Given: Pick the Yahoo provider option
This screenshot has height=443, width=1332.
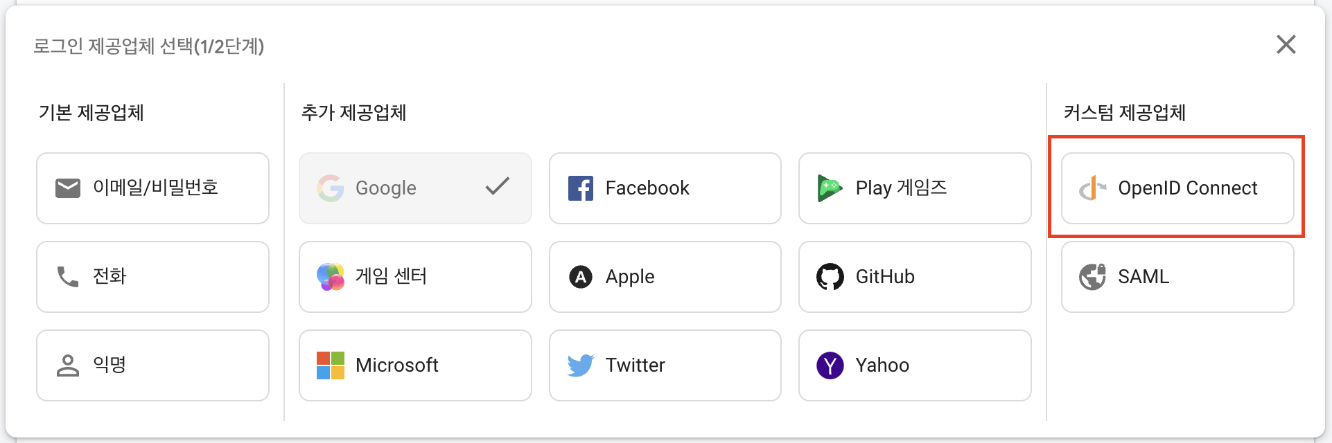Looking at the screenshot, I should tap(915, 365).
